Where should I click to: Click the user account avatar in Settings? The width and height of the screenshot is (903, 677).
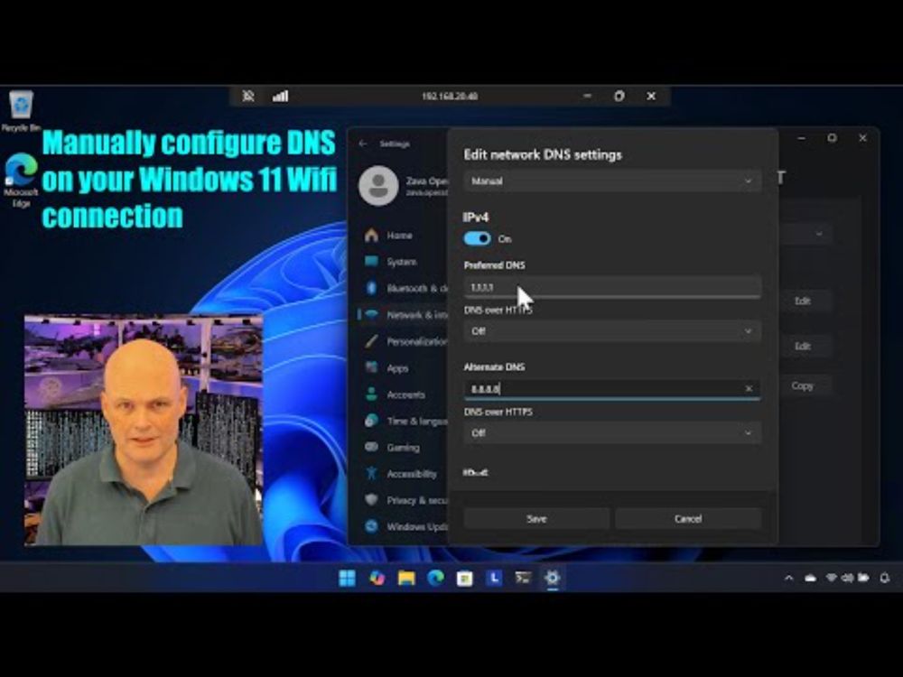[378, 185]
